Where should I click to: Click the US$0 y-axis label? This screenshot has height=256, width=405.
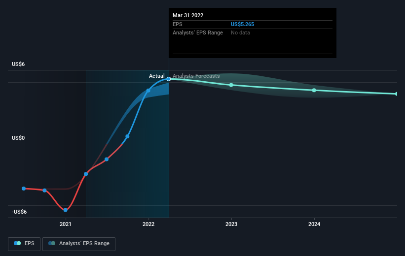click(18, 138)
